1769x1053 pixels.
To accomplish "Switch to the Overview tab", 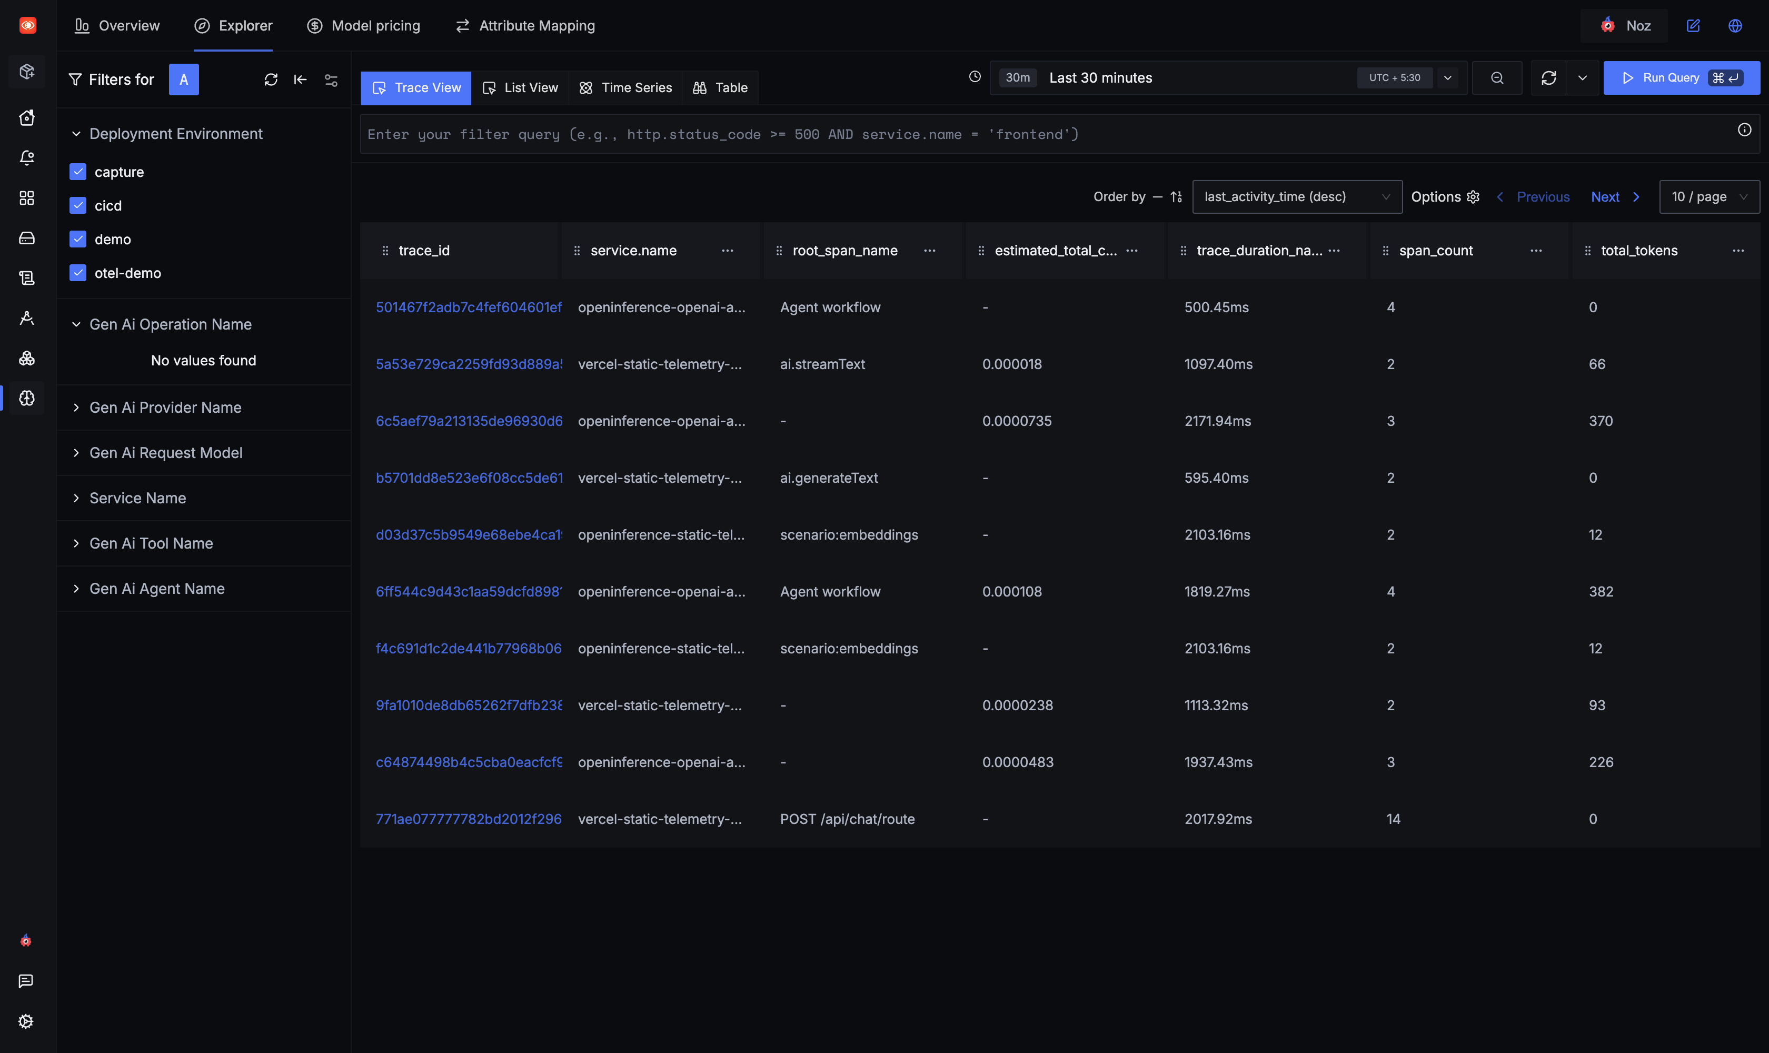I will click(x=117, y=26).
